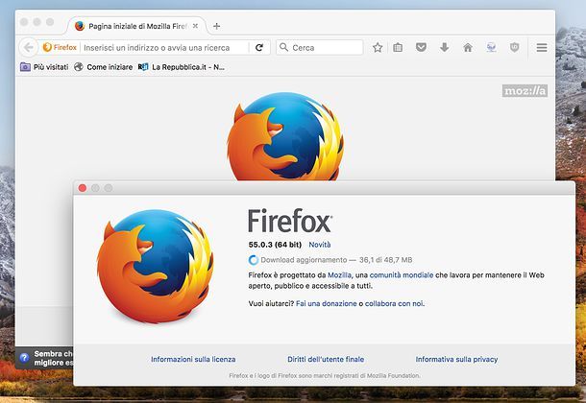This screenshot has height=403, width=586.
Task: Open the comunità mondiale link
Action: 402,275
